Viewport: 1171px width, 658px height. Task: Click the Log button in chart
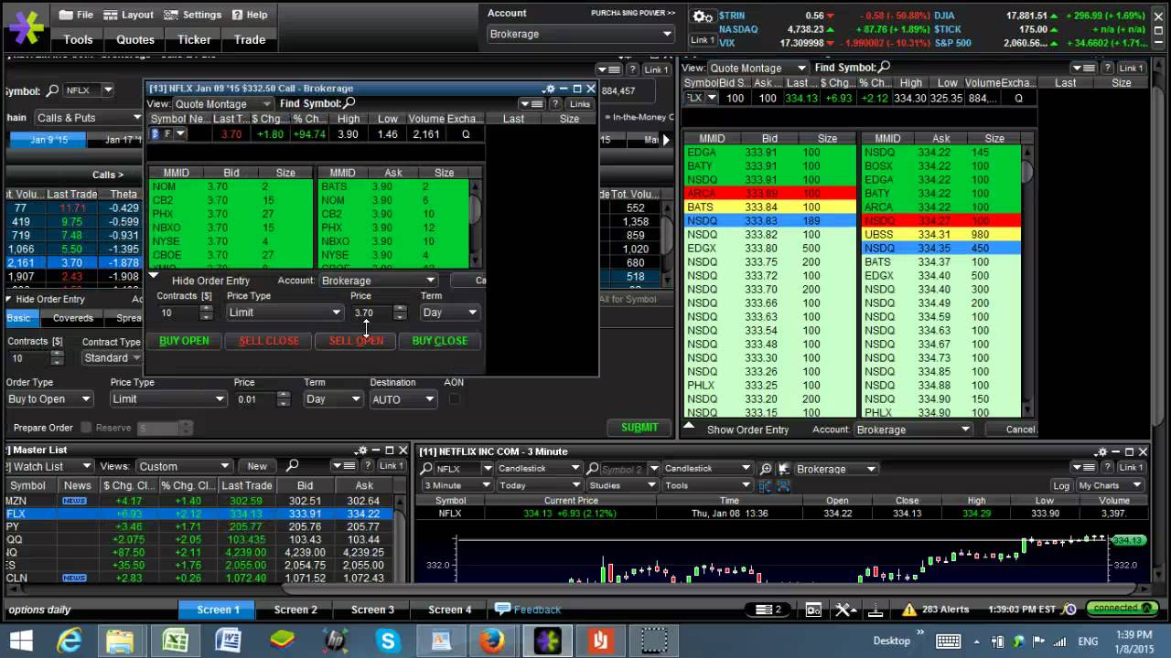[1061, 485]
